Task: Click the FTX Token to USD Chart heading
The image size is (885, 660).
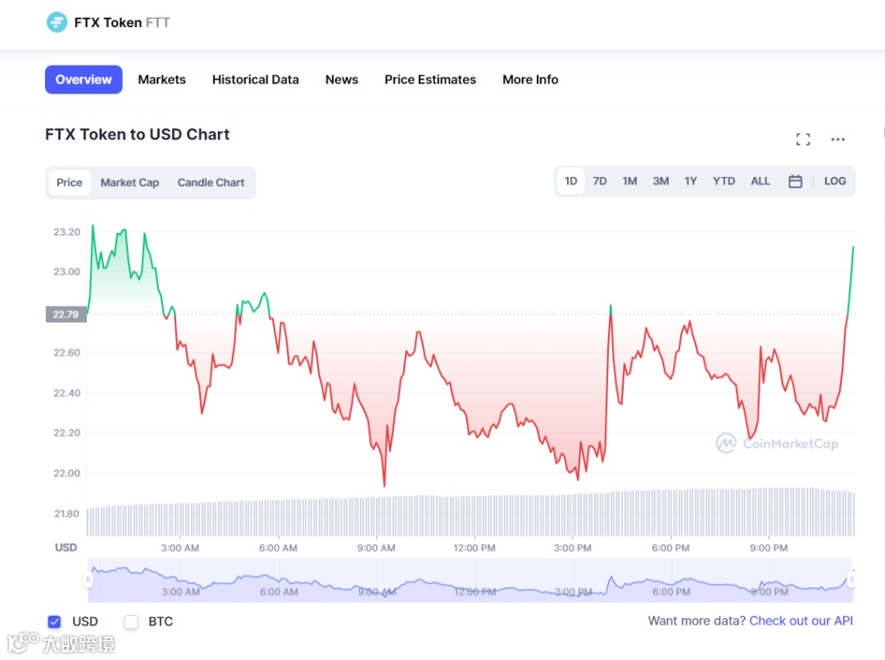Action: tap(137, 134)
